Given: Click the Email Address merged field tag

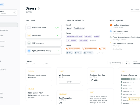Looking at the screenshot, I should coord(79,28).
